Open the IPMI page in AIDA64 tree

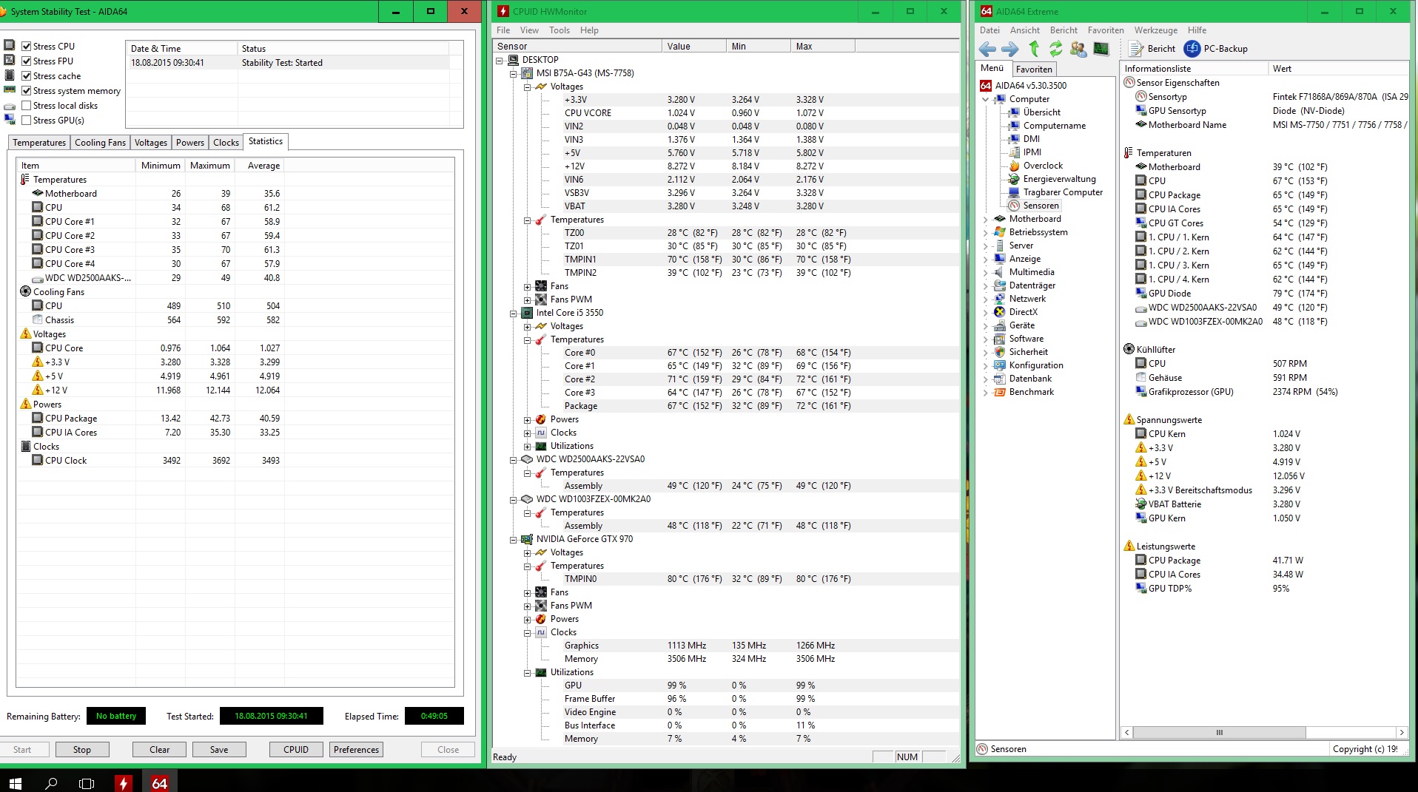1032,152
